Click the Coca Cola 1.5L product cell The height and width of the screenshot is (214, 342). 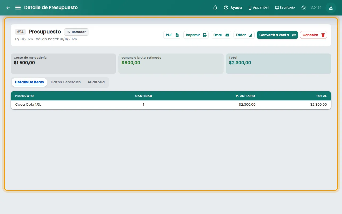click(x=28, y=105)
